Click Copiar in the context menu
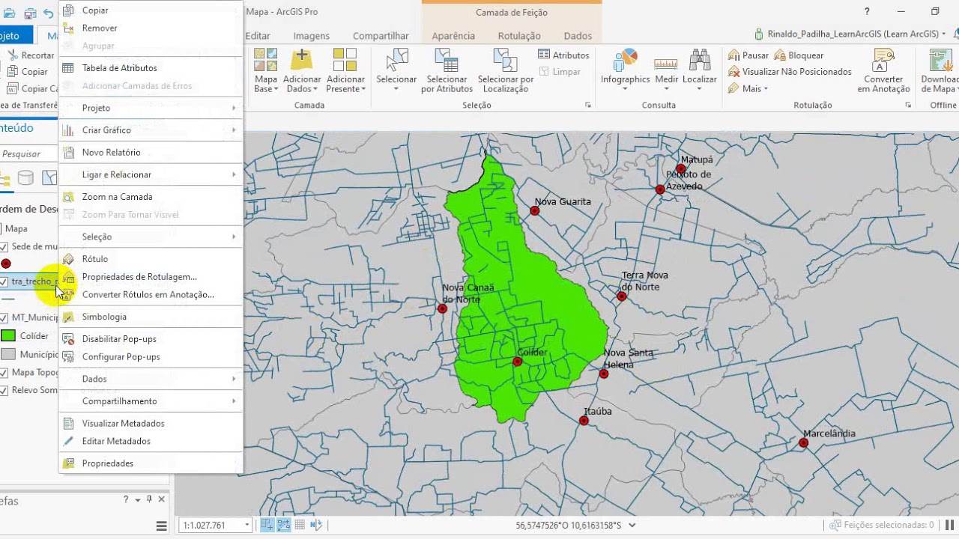This screenshot has width=959, height=539. [150, 10]
